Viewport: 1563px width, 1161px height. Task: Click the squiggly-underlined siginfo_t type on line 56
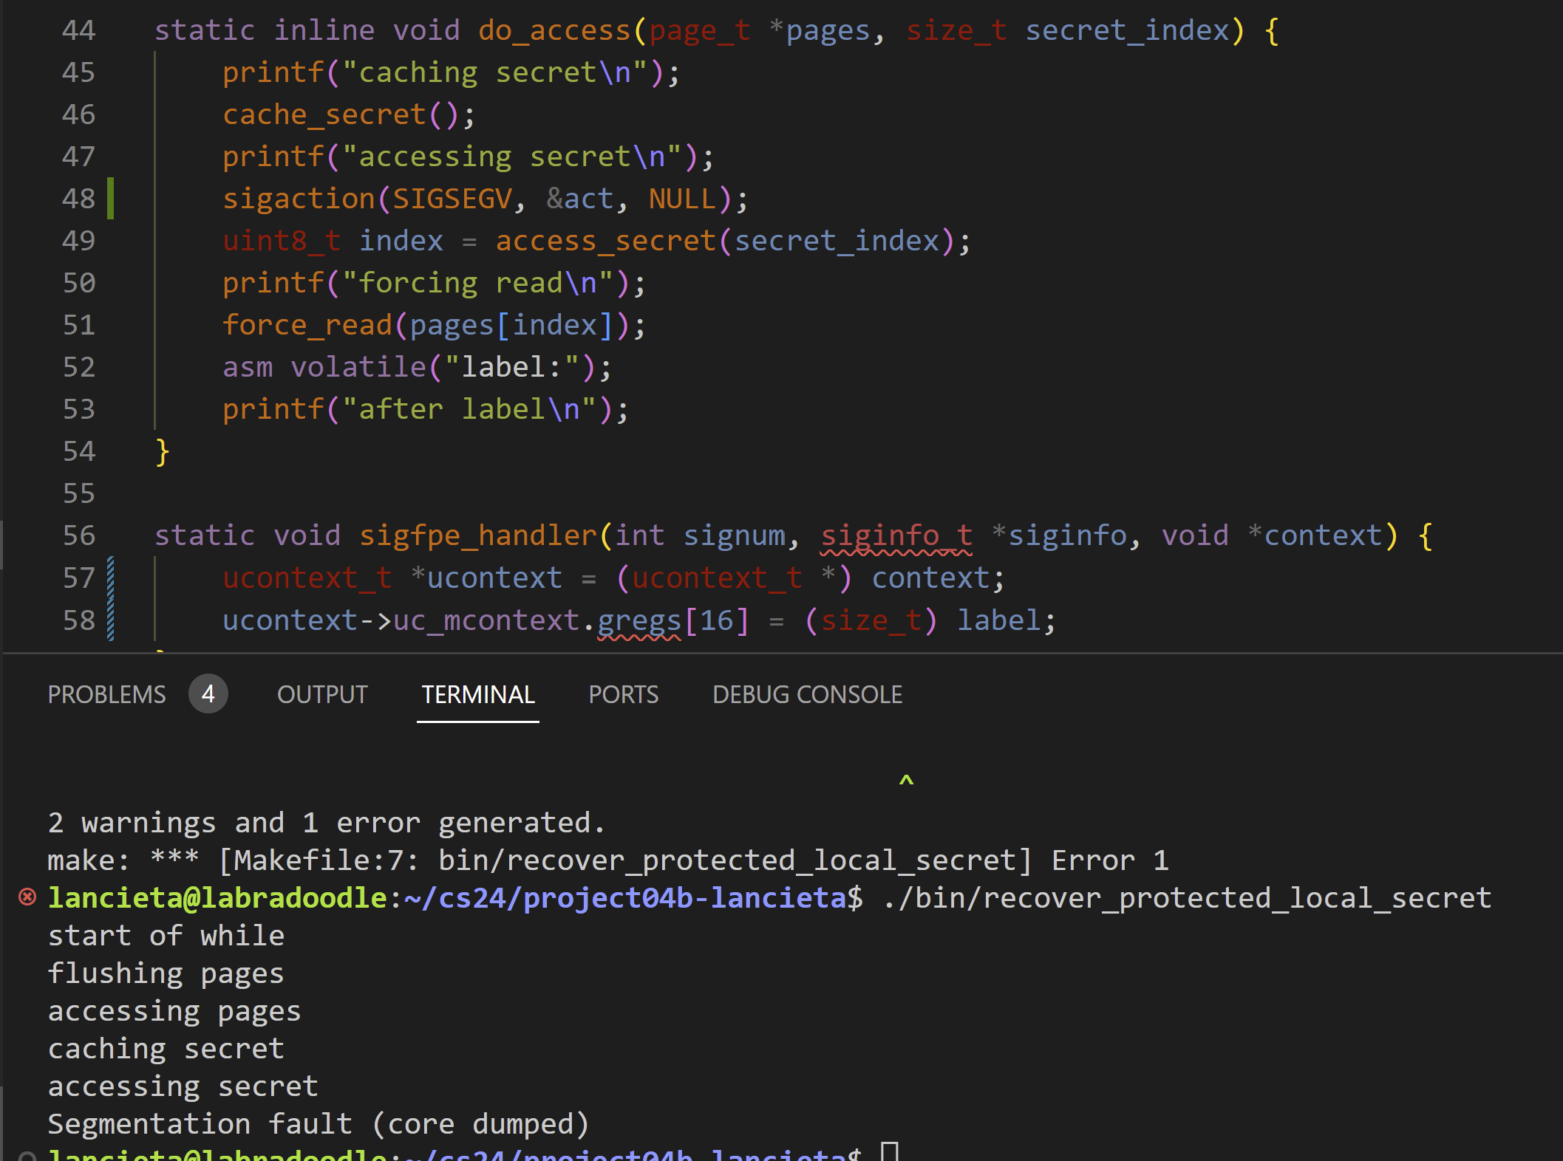click(x=896, y=535)
